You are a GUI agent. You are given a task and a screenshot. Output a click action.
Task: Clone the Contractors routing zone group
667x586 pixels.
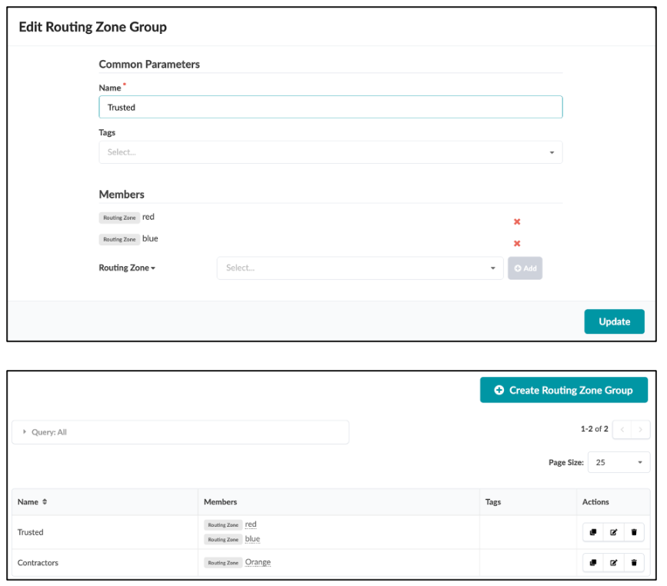[593, 563]
